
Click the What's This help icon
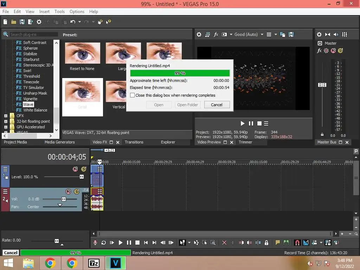[108, 22]
